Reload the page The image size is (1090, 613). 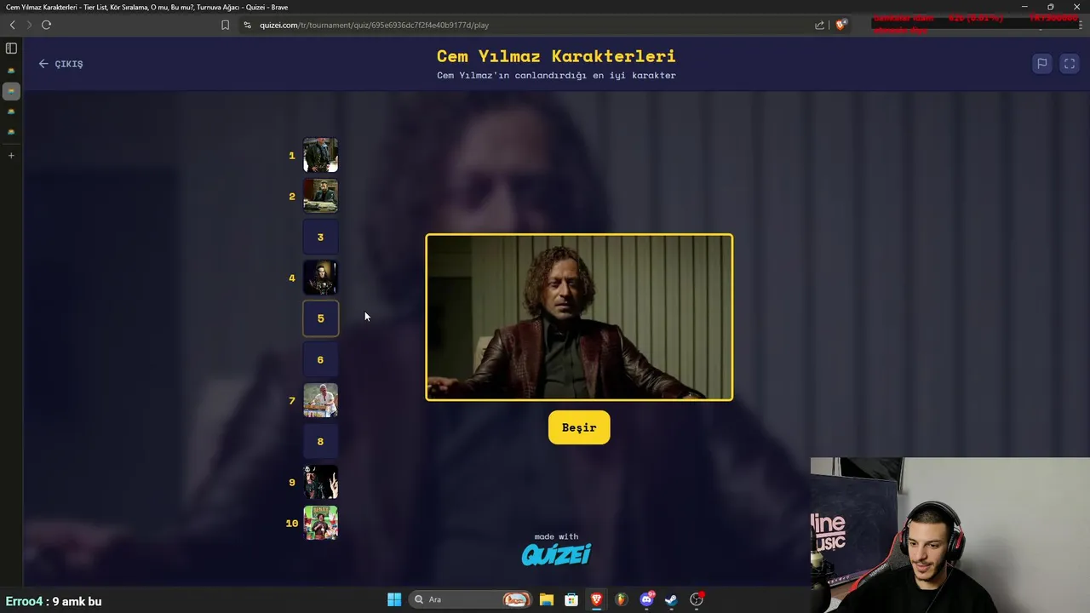(x=46, y=25)
